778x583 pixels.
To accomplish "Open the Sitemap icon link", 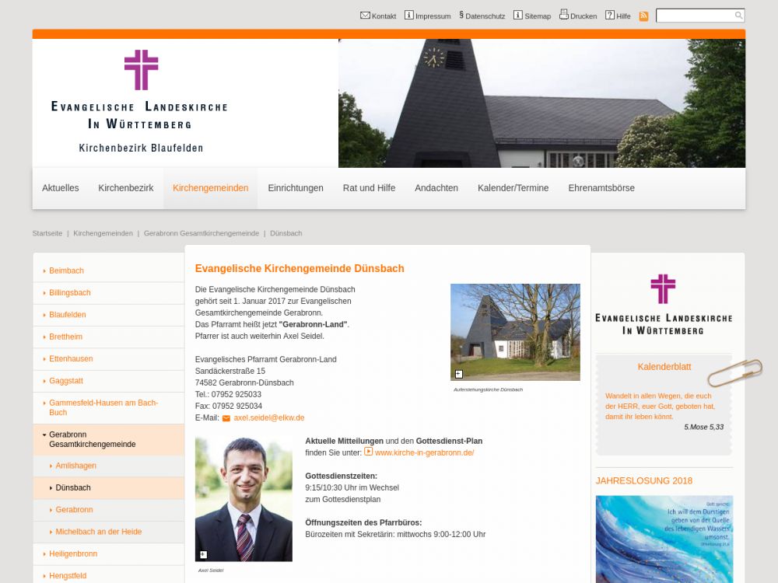I will pos(518,16).
